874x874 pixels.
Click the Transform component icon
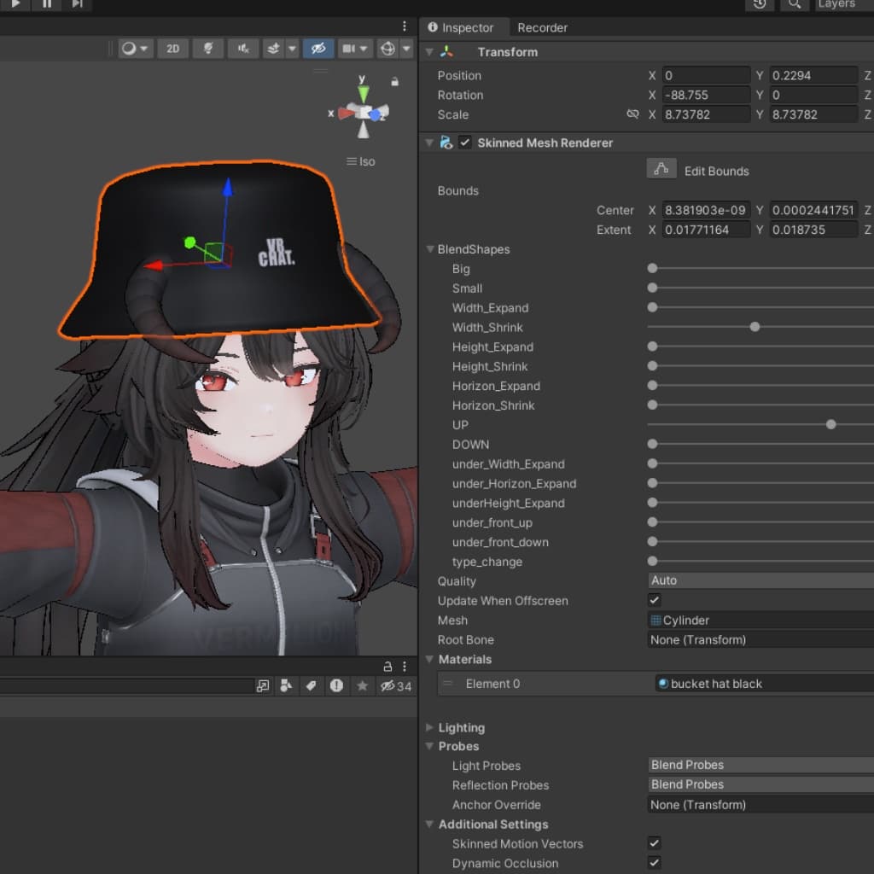pos(446,52)
